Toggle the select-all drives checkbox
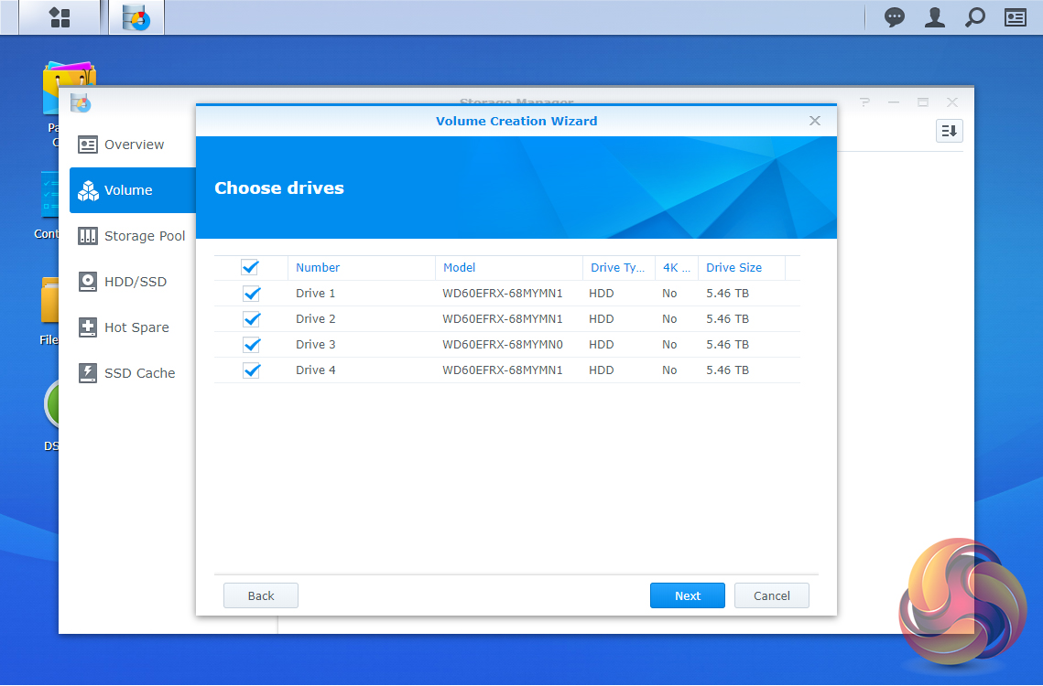Image resolution: width=1043 pixels, height=686 pixels. (250, 267)
